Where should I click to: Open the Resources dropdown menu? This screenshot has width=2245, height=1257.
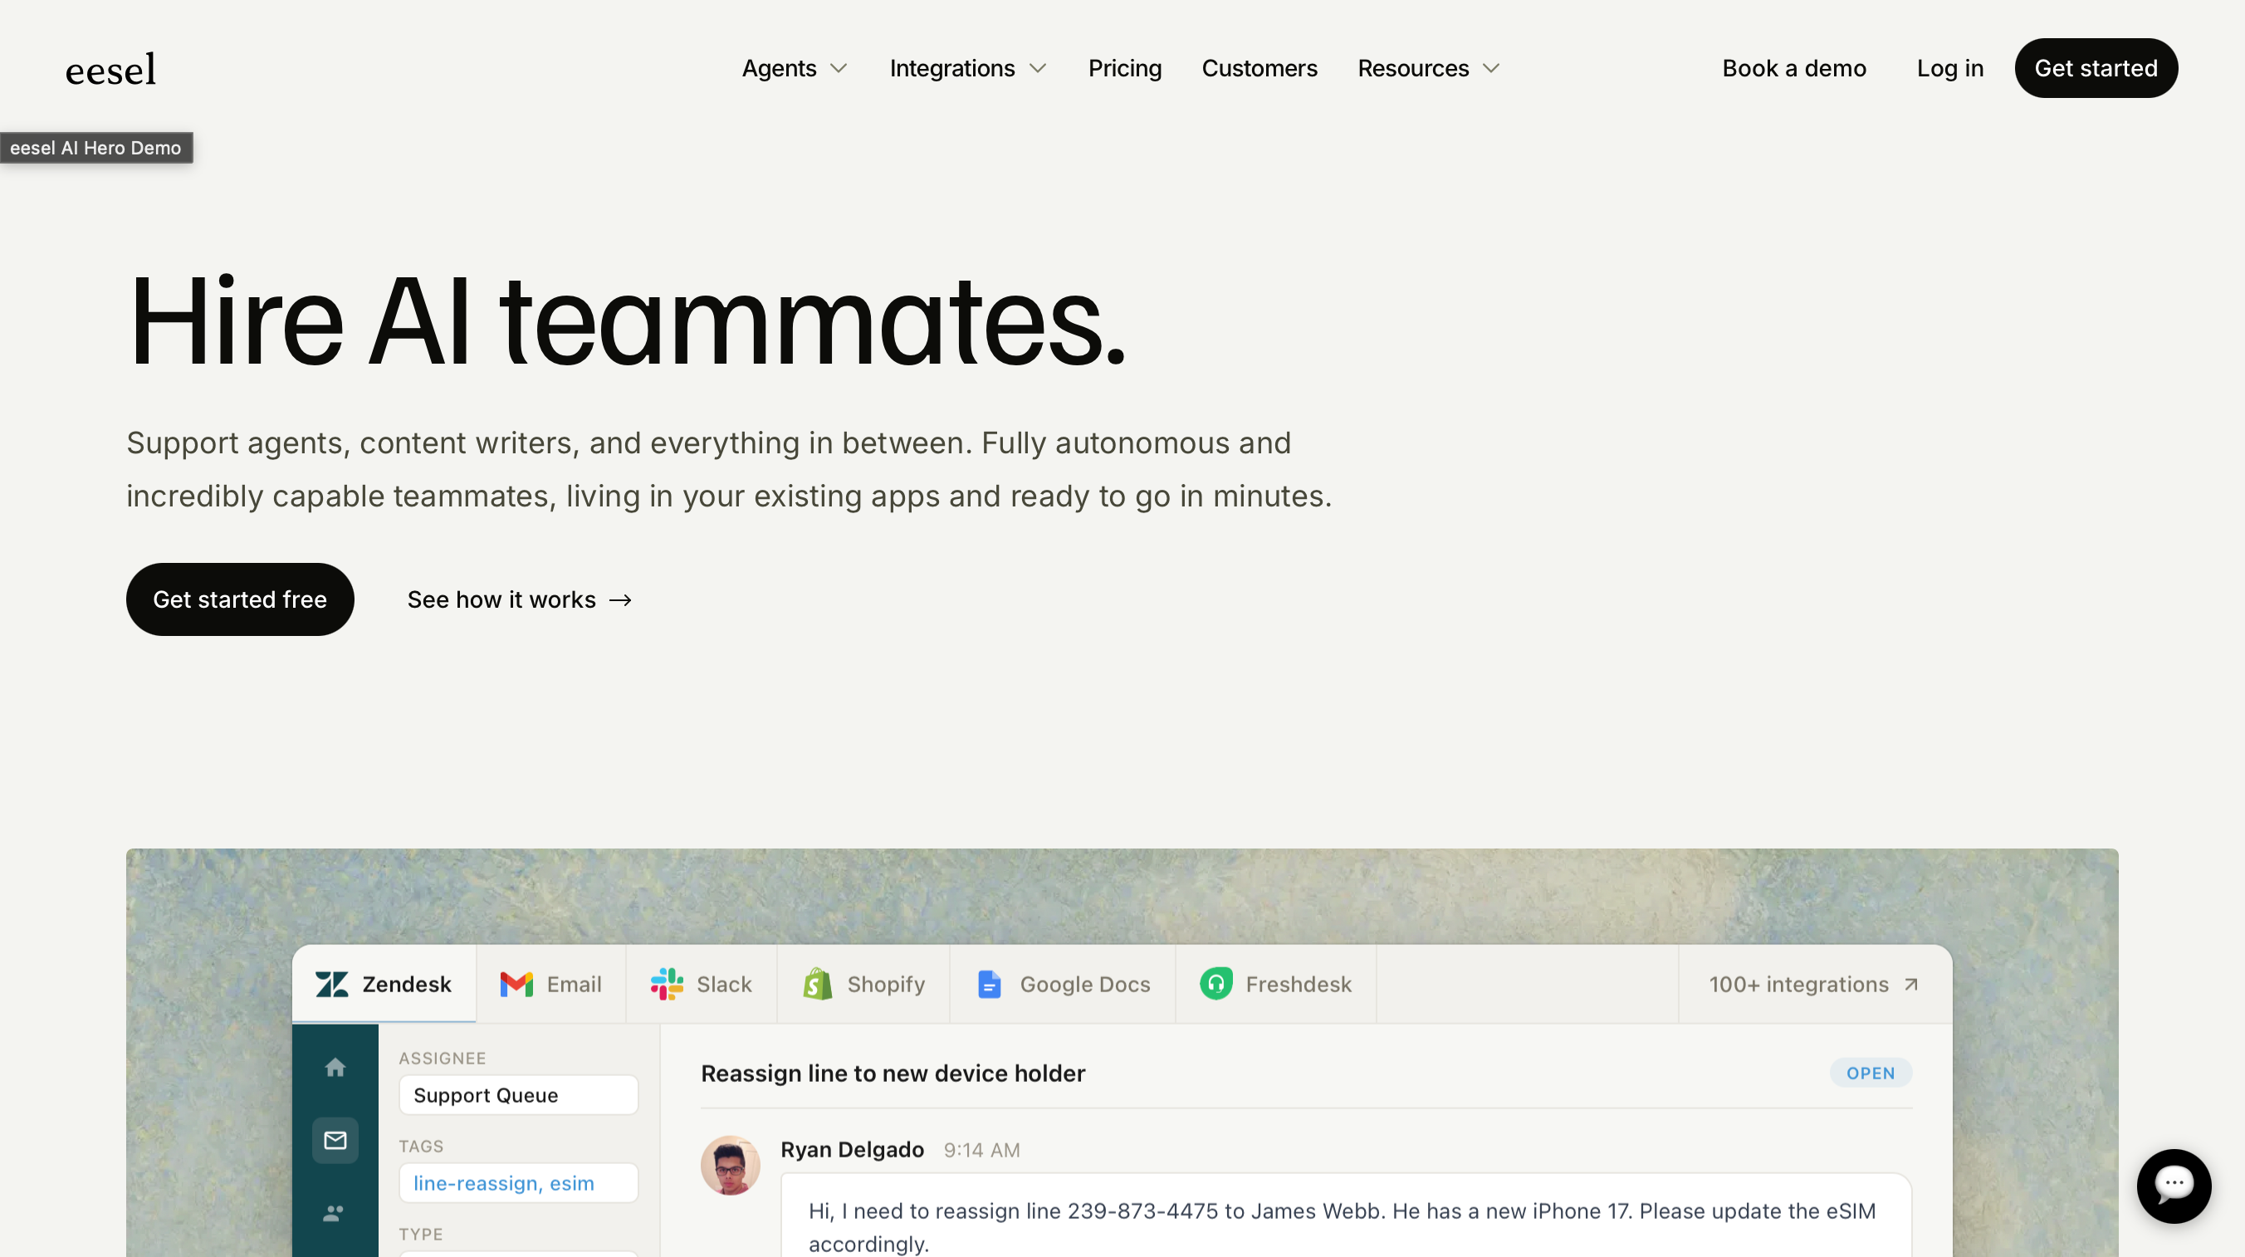pos(1427,68)
